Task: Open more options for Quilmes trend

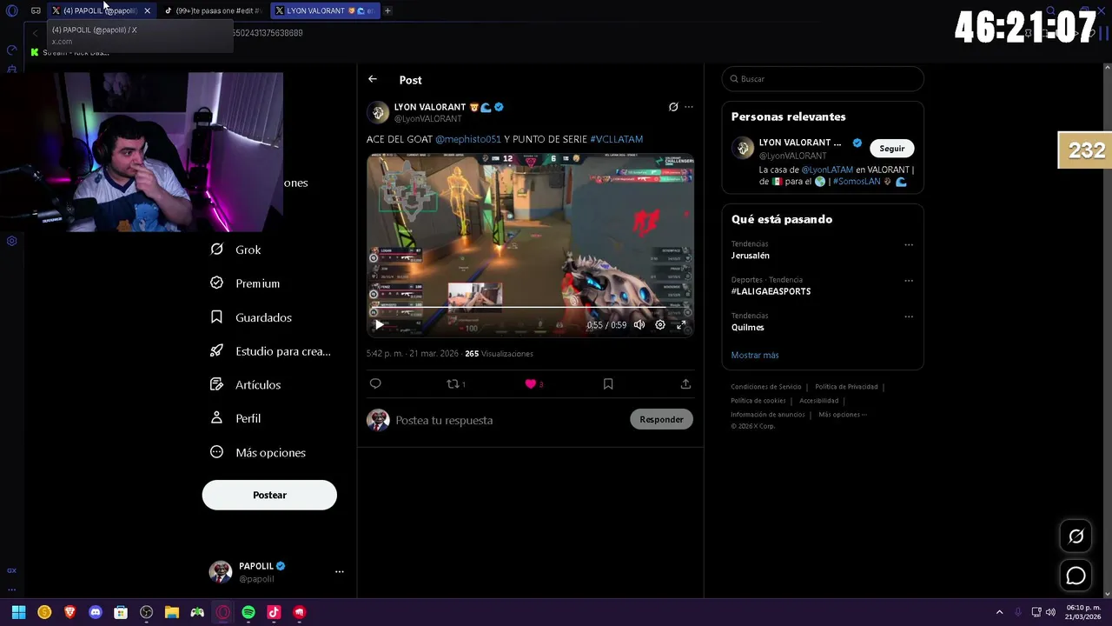Action: click(x=909, y=316)
